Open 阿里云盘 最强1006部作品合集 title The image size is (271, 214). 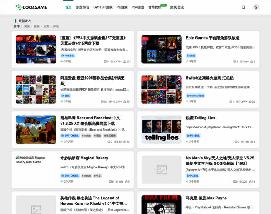tap(92, 81)
